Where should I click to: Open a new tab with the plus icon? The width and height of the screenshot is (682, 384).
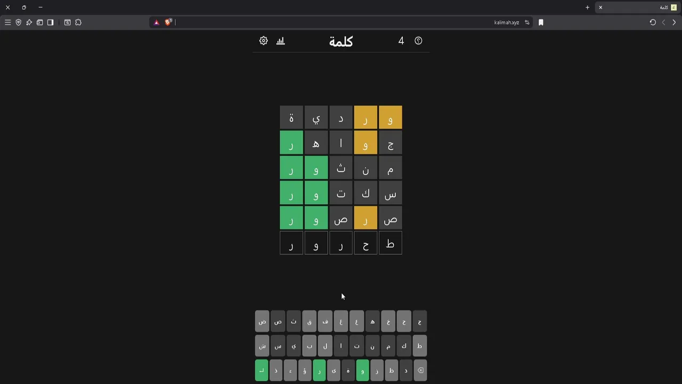point(587,7)
